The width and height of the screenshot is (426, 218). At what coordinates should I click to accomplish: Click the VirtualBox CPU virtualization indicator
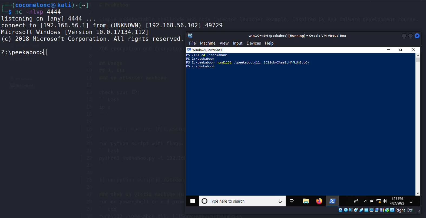(382, 210)
